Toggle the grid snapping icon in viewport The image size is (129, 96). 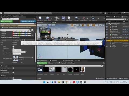pyautogui.click(x=83, y=25)
